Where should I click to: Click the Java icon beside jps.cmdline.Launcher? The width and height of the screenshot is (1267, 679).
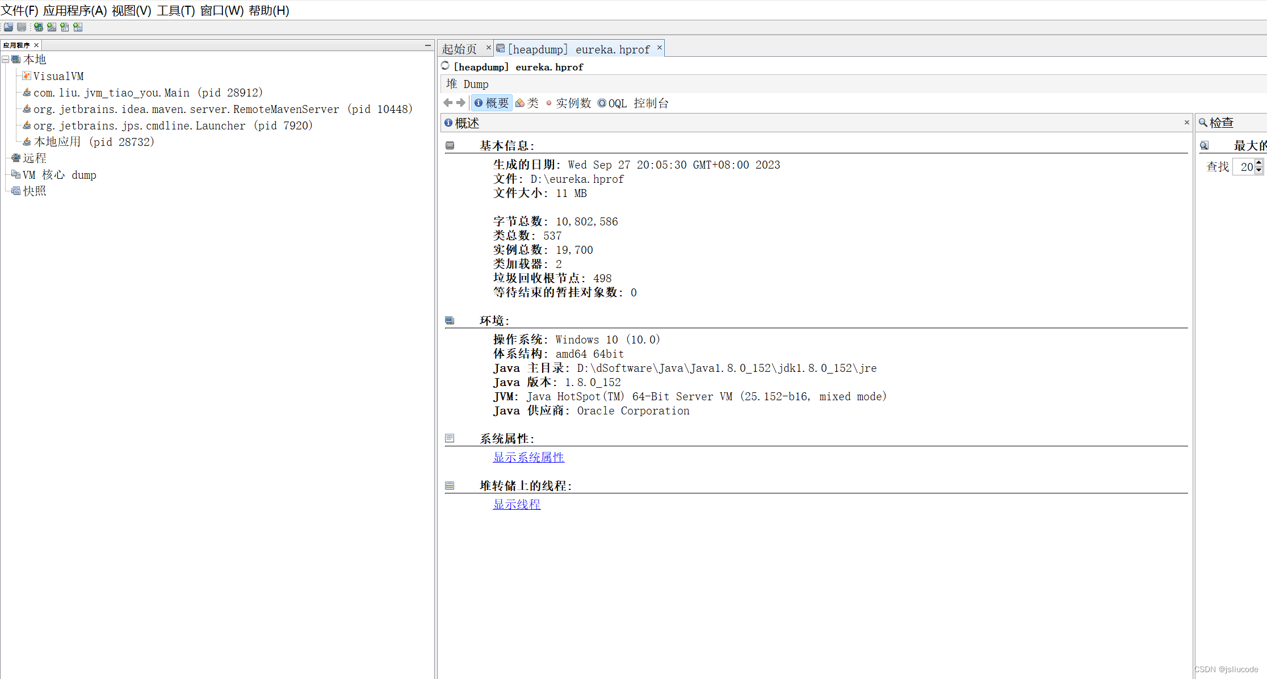coord(27,125)
